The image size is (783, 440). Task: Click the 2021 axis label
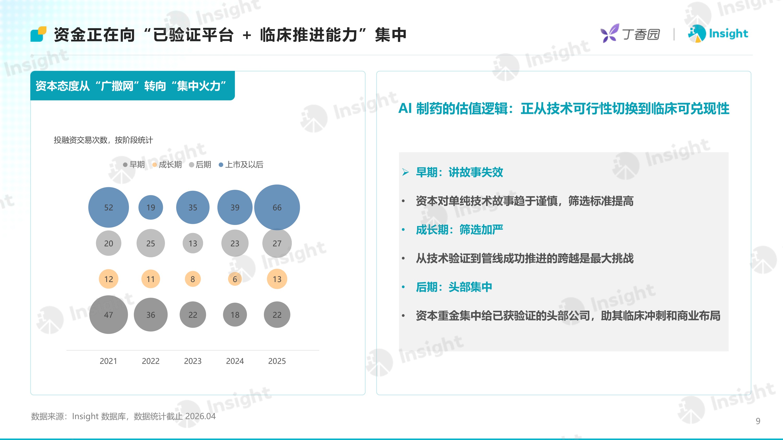109,361
